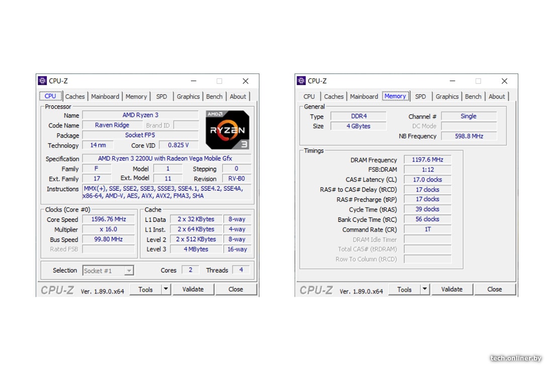Expand the Socket #1 selection dropdown

coord(129,271)
